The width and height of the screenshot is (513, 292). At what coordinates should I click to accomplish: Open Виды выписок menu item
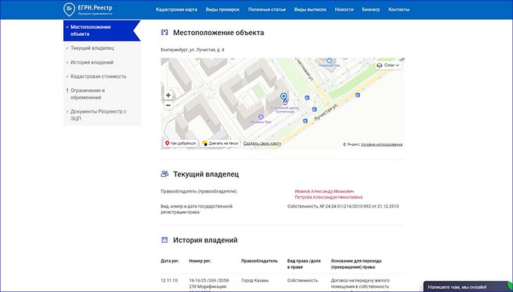click(x=310, y=10)
